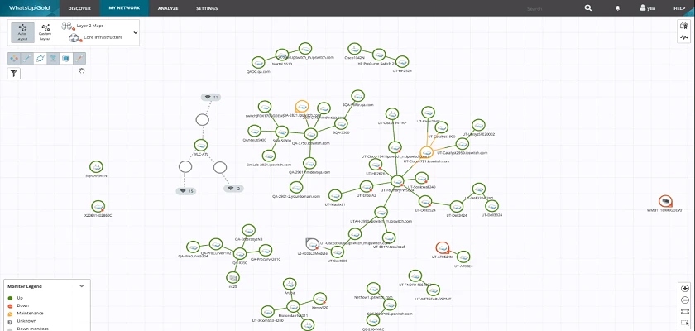Toggle the ring-shaped overlay button
The image size is (695, 331).
(40, 58)
